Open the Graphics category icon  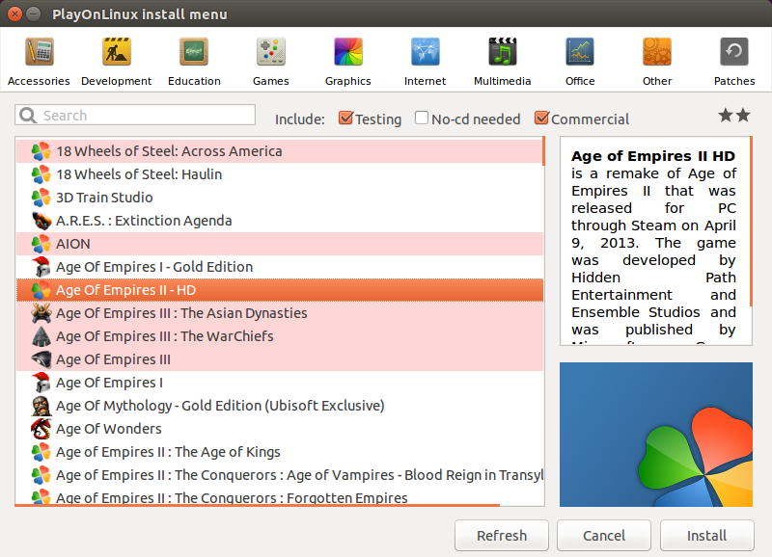click(x=348, y=52)
